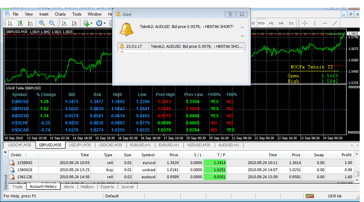
Task: Switch to the NZDUSD,M30 chart tab
Action: tap(199, 145)
